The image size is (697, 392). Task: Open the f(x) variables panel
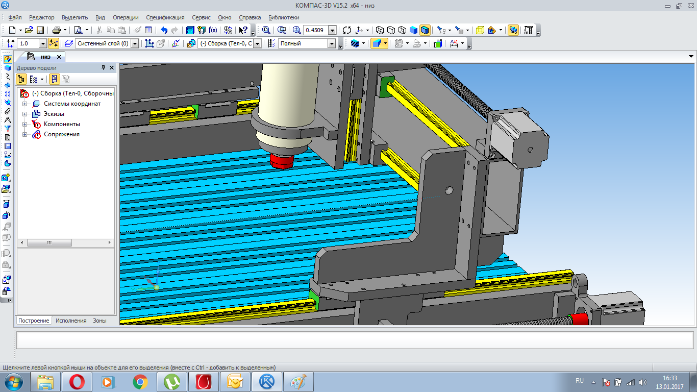pos(213,30)
